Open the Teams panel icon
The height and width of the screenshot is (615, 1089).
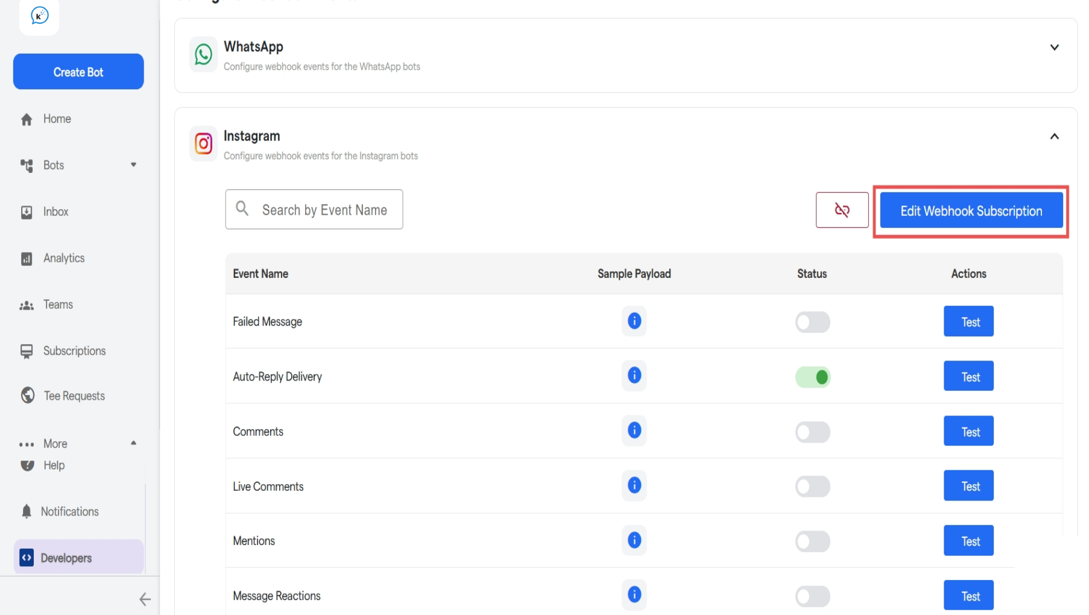[27, 304]
